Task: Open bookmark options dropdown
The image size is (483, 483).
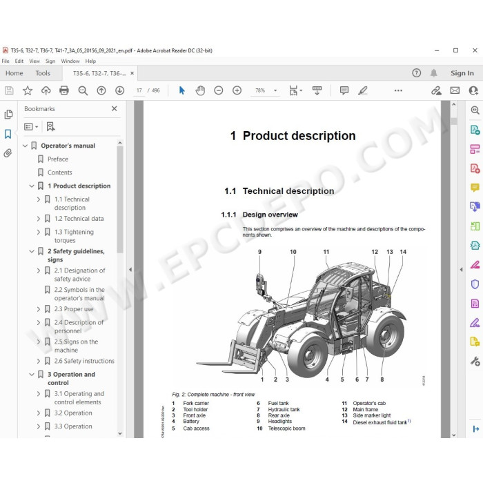Action: pyautogui.click(x=31, y=126)
